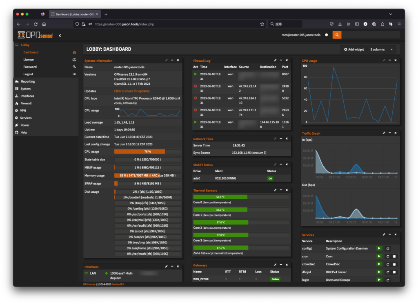Collapse the sidebar with the chevron arrow
This screenshot has width=418, height=304.
tap(60, 36)
